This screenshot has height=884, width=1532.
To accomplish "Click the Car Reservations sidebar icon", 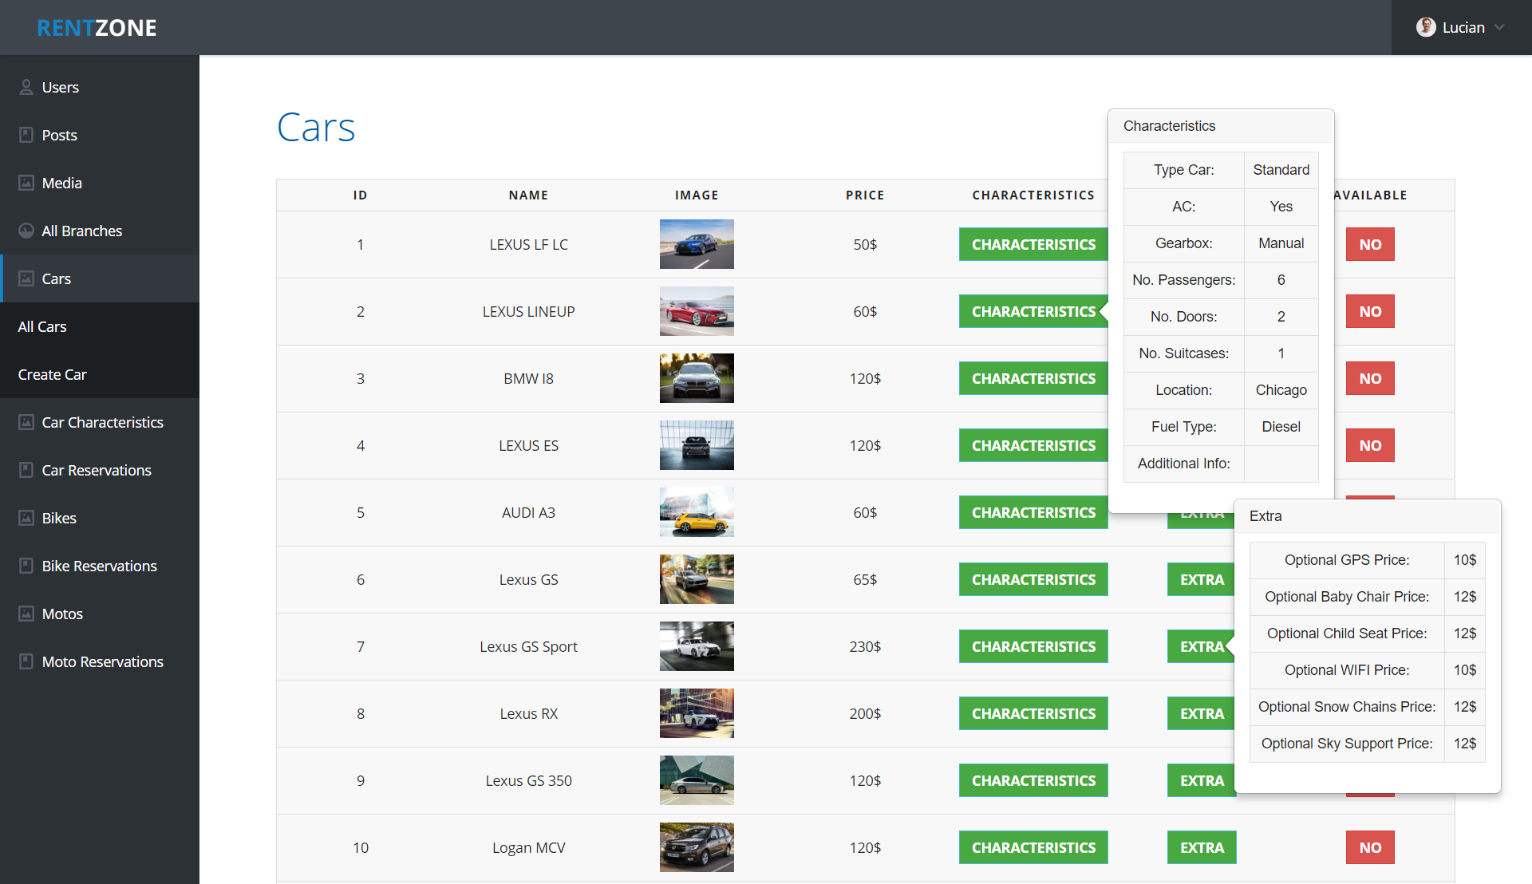I will click(x=26, y=470).
